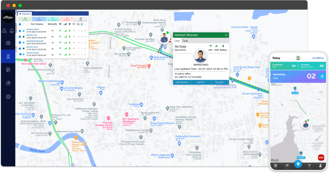The width and height of the screenshot is (330, 174).
Task: Click the signal column header icon
Action: click(x=65, y=24)
